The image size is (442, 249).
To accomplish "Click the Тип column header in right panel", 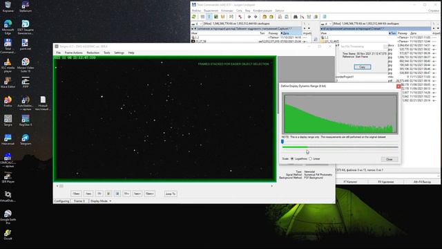I will (x=393, y=33).
